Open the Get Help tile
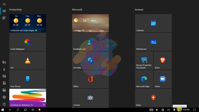 tap(90, 60)
